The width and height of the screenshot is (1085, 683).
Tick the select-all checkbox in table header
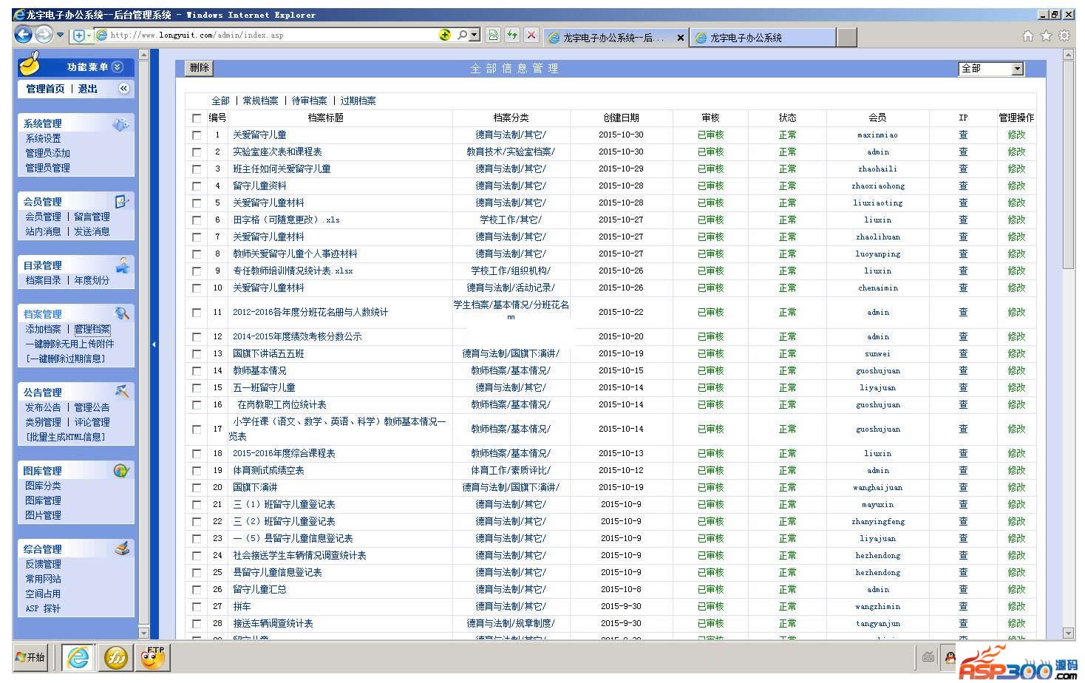pos(197,118)
